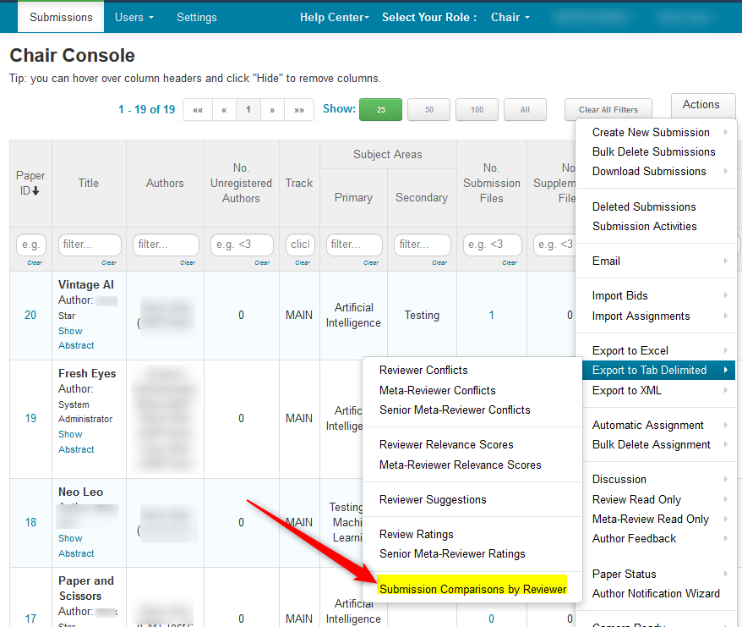Show 25 submissions per page

click(x=380, y=110)
